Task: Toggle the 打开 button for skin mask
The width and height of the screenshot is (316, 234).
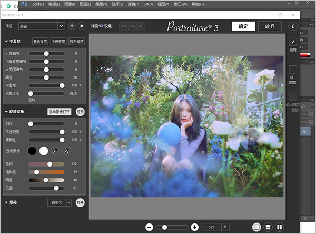Action: coord(80,111)
